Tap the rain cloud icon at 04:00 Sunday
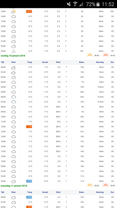 14,87
